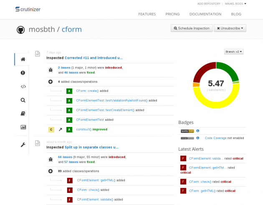Open the search magnifier sidebar icon

[x=23, y=100]
